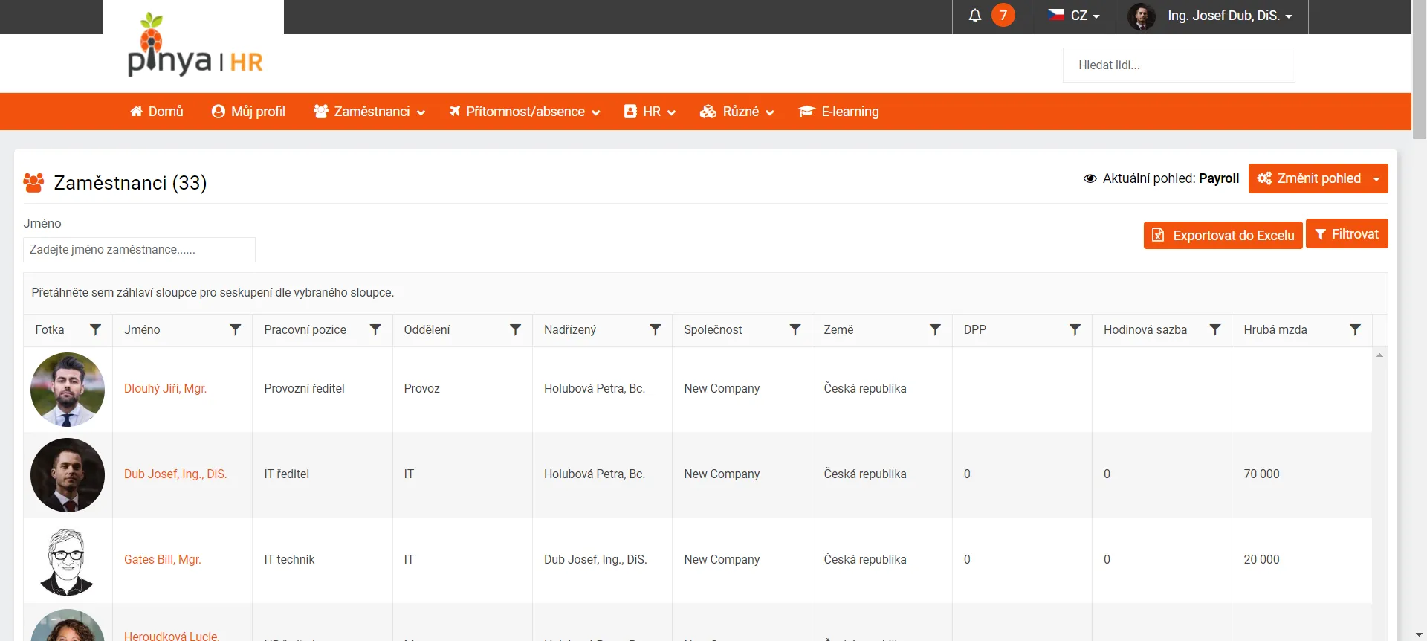Open the Ing. Josef Dub user menu
Screen dimensions: 1427x641
tap(1229, 16)
